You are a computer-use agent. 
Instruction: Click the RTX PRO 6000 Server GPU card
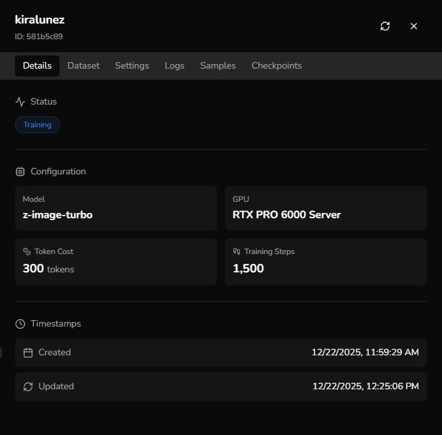326,208
